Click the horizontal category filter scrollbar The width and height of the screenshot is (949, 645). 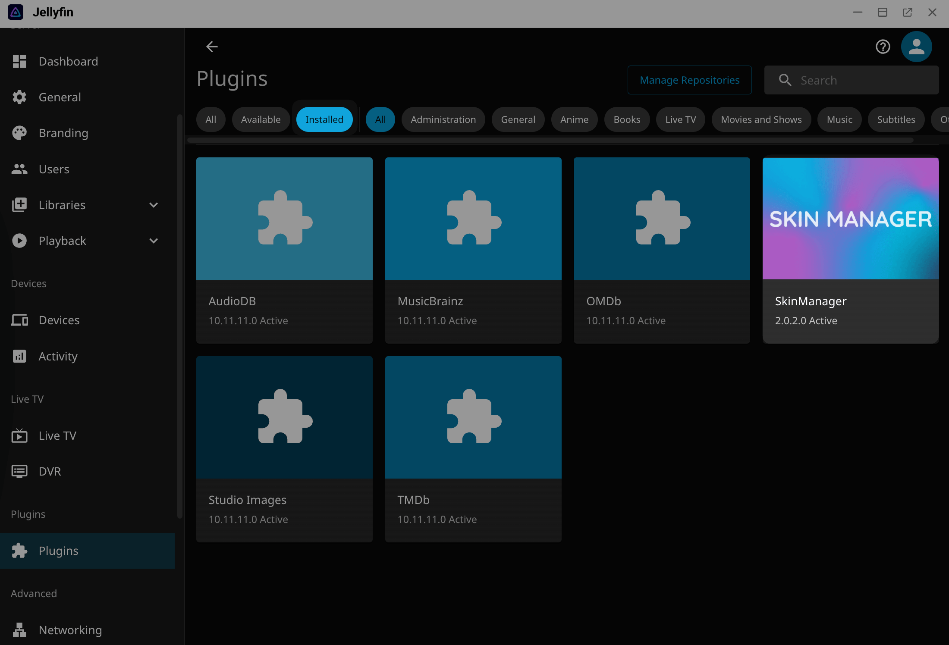tap(550, 140)
